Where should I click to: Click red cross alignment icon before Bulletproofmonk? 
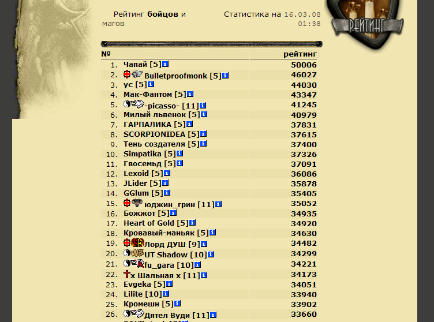pos(127,74)
